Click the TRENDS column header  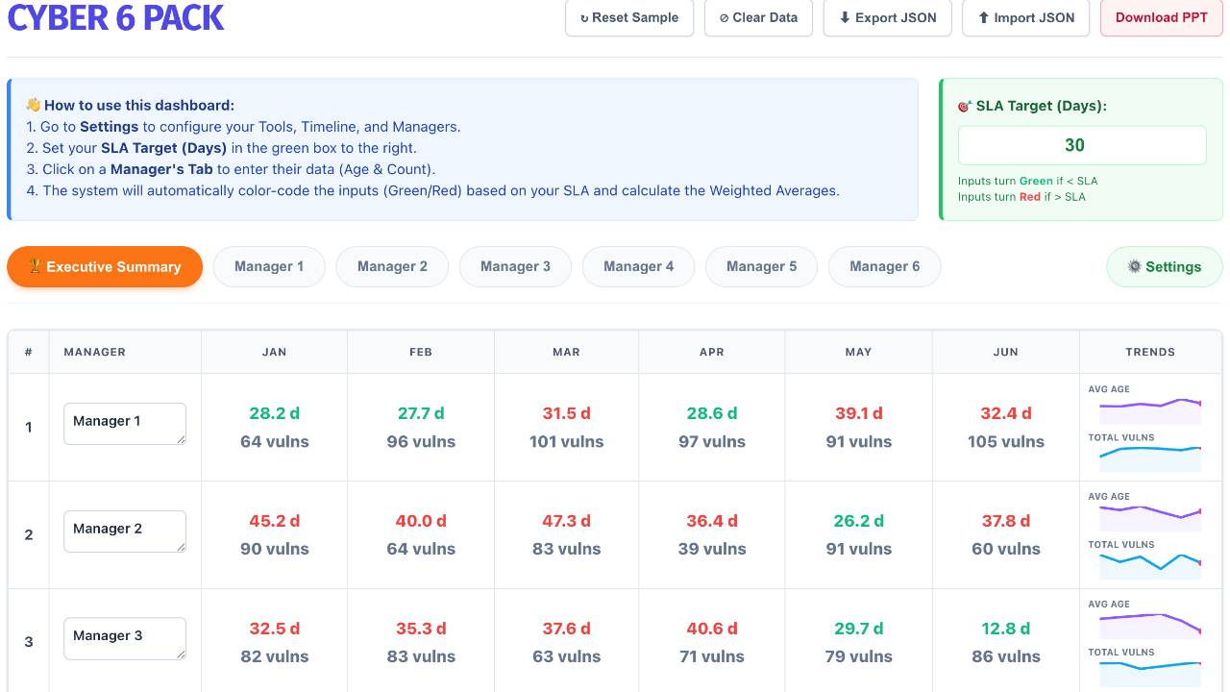tap(1150, 352)
